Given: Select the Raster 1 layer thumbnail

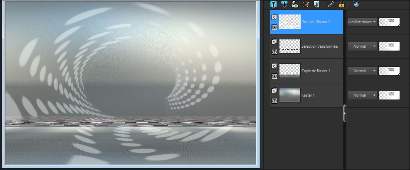Looking at the screenshot, I should point(290,95).
